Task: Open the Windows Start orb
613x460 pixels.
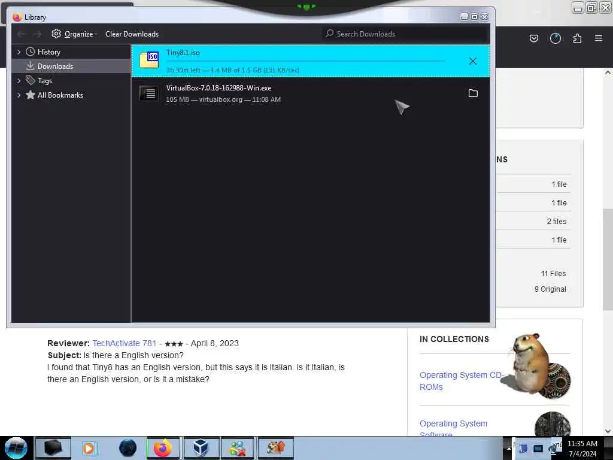Action: (x=16, y=448)
